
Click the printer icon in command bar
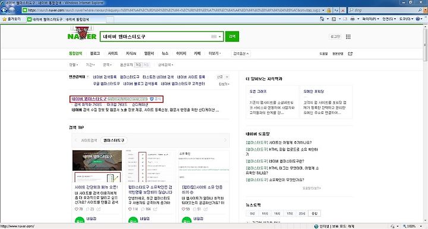point(353,19)
